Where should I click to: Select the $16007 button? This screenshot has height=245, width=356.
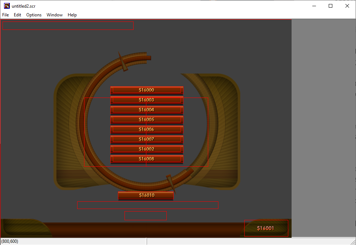147,139
